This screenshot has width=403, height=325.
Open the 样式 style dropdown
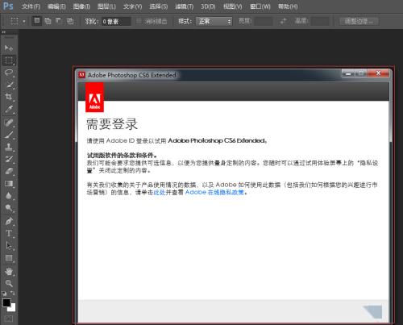click(214, 21)
